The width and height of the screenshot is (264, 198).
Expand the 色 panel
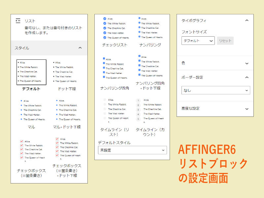click(x=215, y=63)
